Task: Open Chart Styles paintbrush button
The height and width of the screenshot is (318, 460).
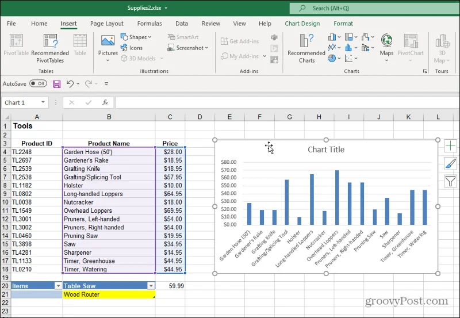Action: click(450, 163)
